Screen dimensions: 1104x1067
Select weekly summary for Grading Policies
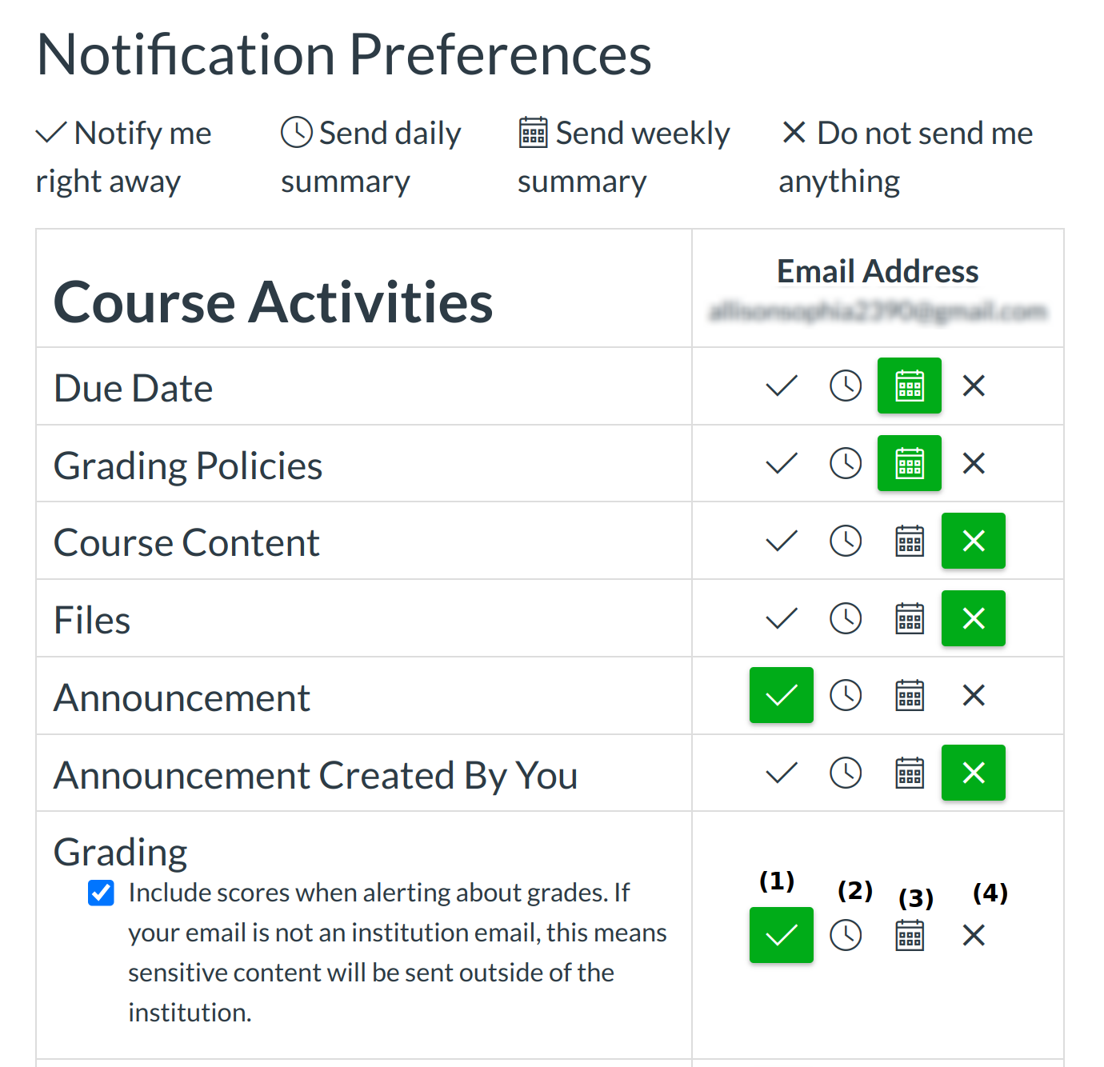coord(910,464)
